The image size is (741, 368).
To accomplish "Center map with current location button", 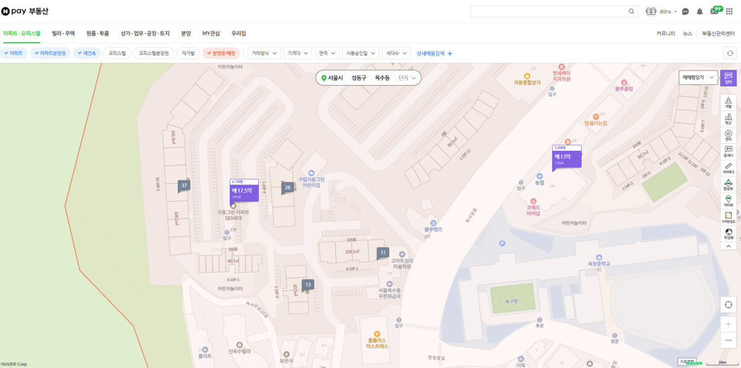I will click(x=728, y=304).
